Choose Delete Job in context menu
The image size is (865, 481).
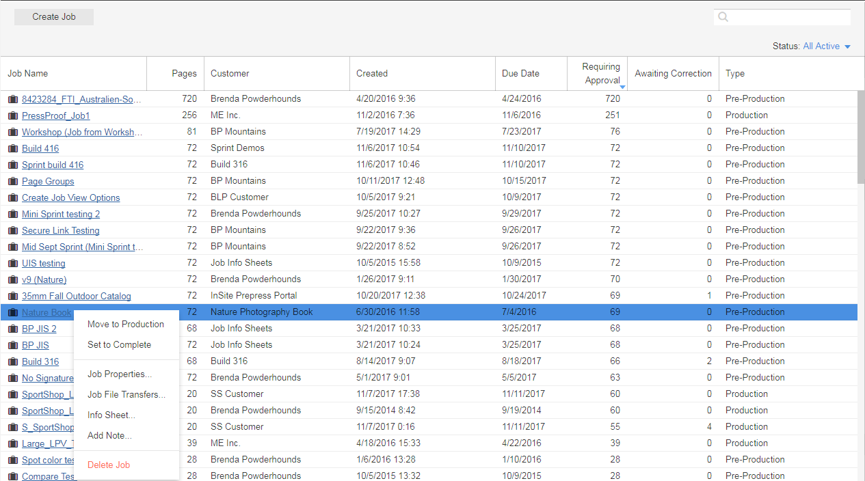click(109, 465)
